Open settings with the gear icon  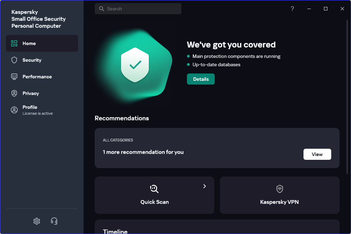tap(37, 221)
